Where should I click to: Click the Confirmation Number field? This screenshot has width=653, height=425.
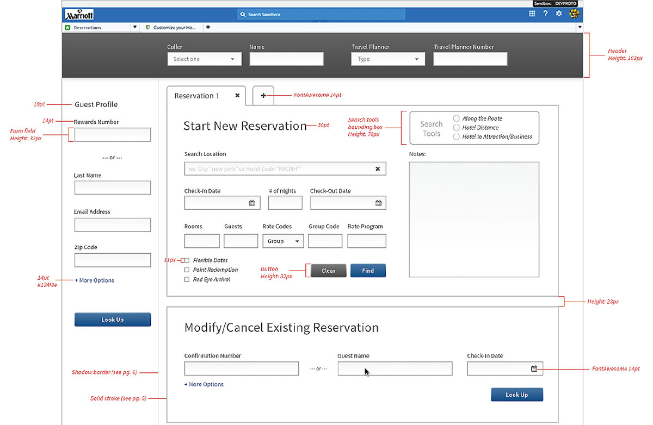[242, 368]
